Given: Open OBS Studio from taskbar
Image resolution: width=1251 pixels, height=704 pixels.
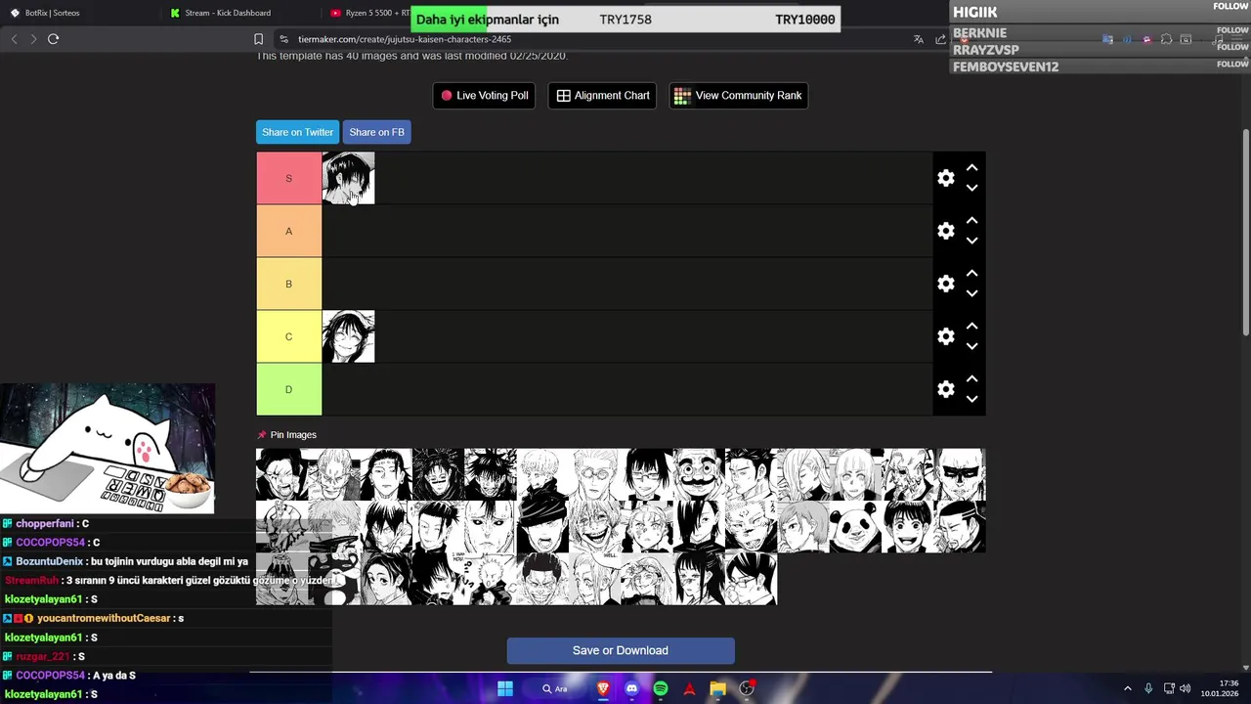Looking at the screenshot, I should point(747,688).
